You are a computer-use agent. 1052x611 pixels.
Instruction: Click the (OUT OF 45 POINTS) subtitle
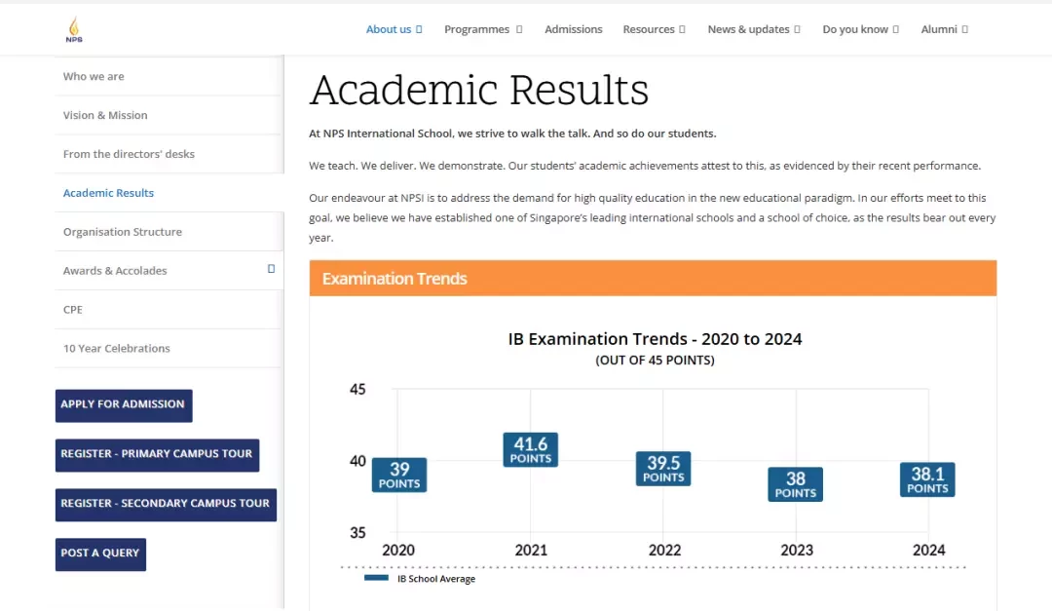coord(655,361)
